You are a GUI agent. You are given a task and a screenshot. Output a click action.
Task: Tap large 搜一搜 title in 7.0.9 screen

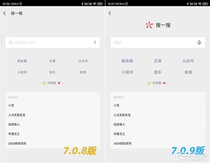click(163, 25)
